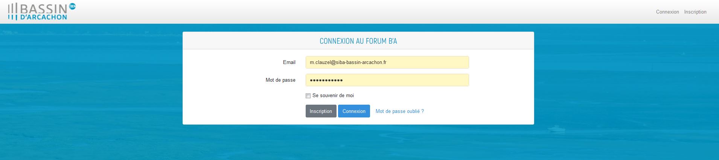Click the 'Email' field label

coord(289,62)
